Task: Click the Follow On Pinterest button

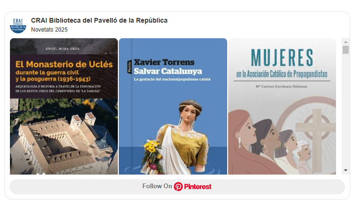Action: (x=177, y=187)
